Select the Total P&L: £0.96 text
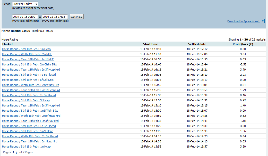268x156 pixels. pos(42,31)
